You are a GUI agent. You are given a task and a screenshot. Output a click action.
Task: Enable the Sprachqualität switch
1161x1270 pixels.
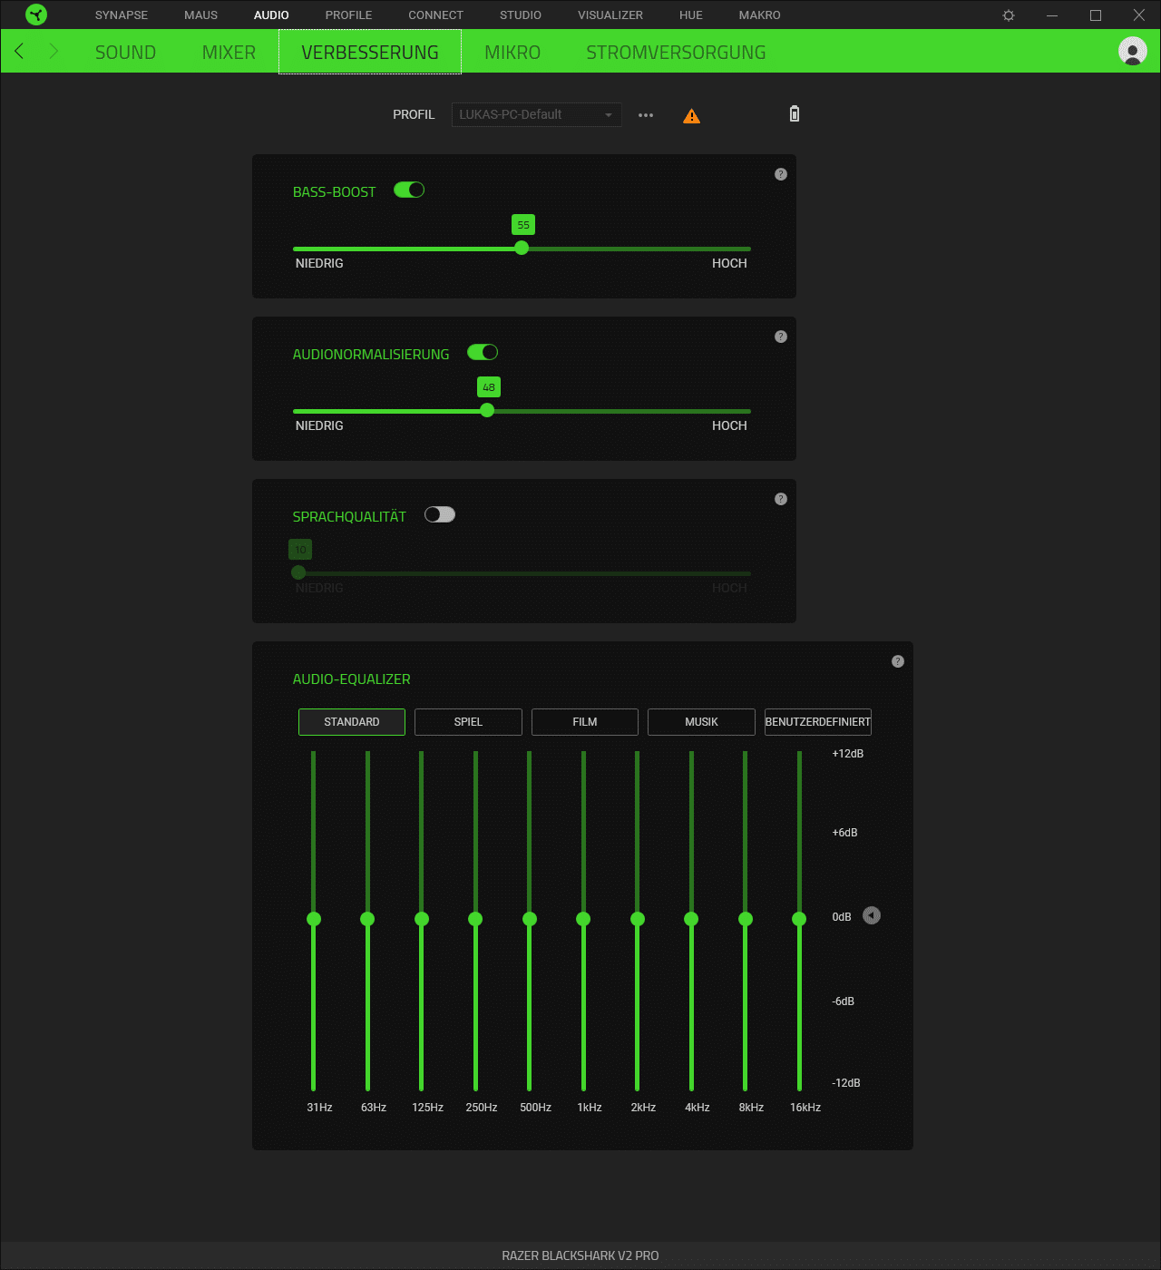[x=440, y=514]
